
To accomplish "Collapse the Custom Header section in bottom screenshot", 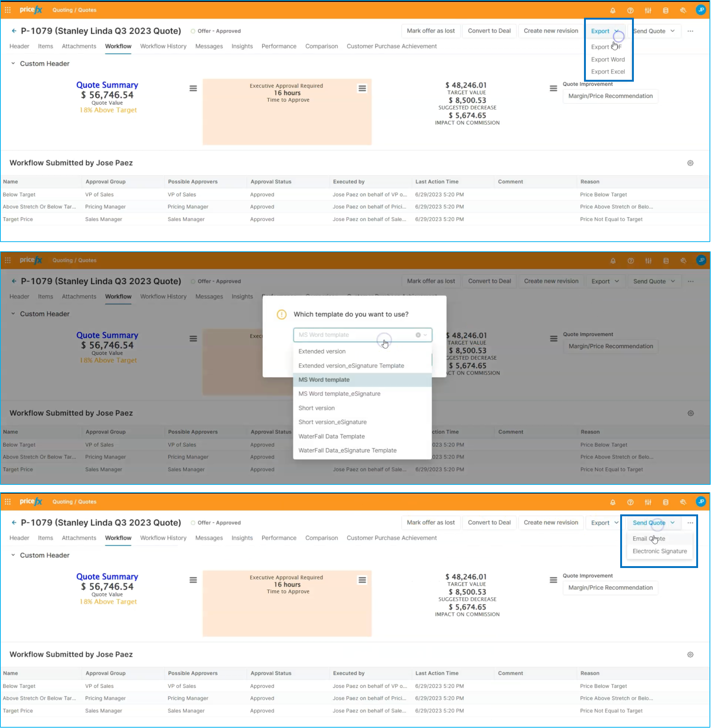I will pos(13,555).
